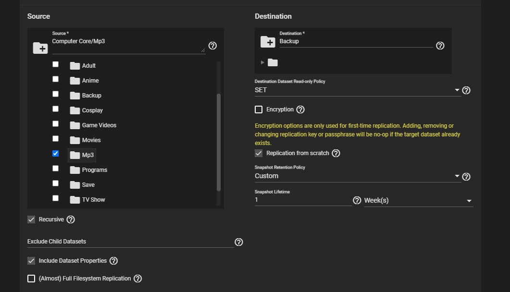Image resolution: width=510 pixels, height=292 pixels.
Task: Click the Adult folder icon
Action: coord(75,66)
